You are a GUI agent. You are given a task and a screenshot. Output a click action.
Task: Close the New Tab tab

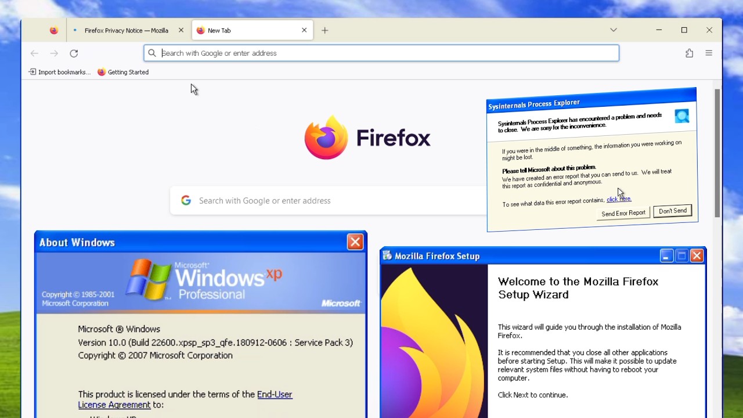coord(304,30)
